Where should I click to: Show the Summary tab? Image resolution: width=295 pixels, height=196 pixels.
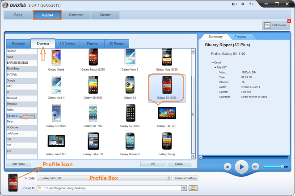click(215, 37)
